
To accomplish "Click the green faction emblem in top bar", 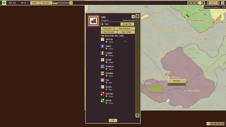I will [4, 3].
